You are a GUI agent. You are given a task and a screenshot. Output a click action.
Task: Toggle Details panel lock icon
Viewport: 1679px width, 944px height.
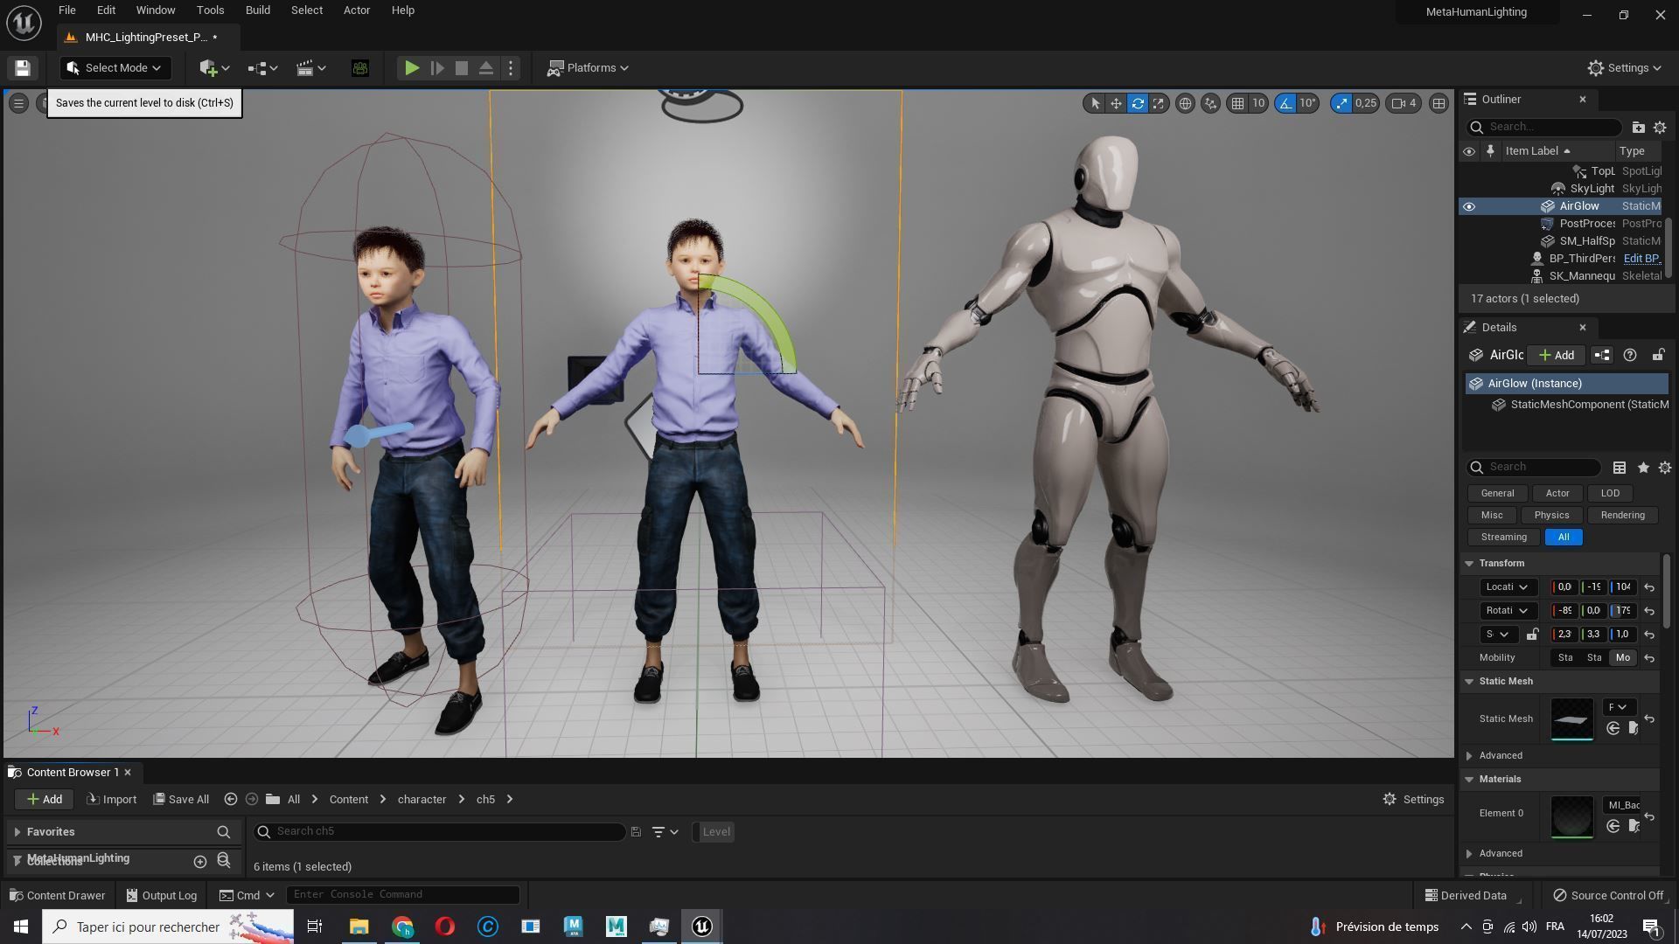pos(1658,355)
